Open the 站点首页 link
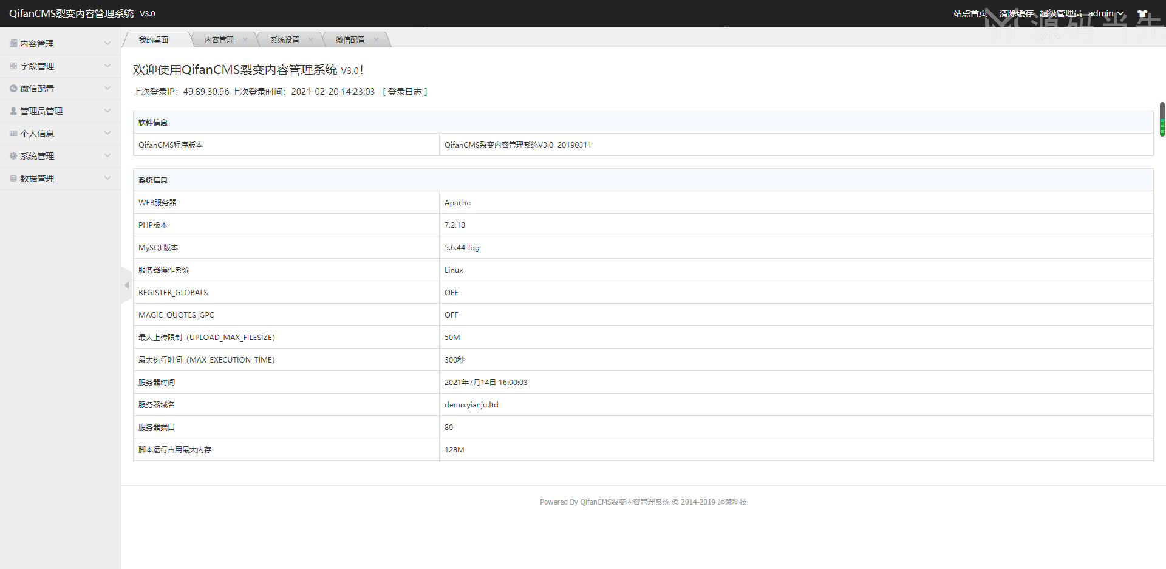Image resolution: width=1166 pixels, height=569 pixels. [970, 13]
